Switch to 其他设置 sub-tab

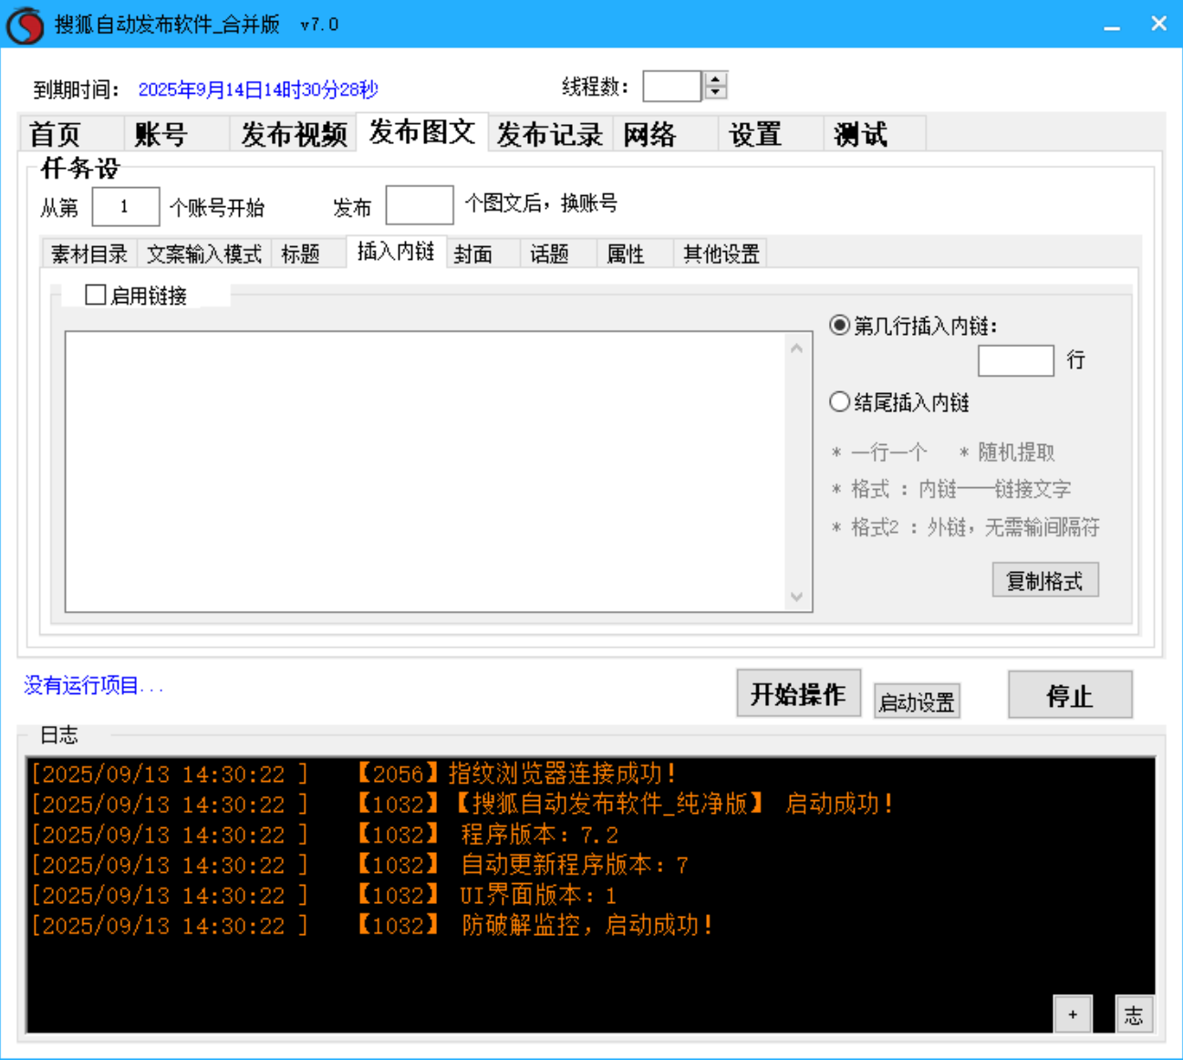(721, 255)
